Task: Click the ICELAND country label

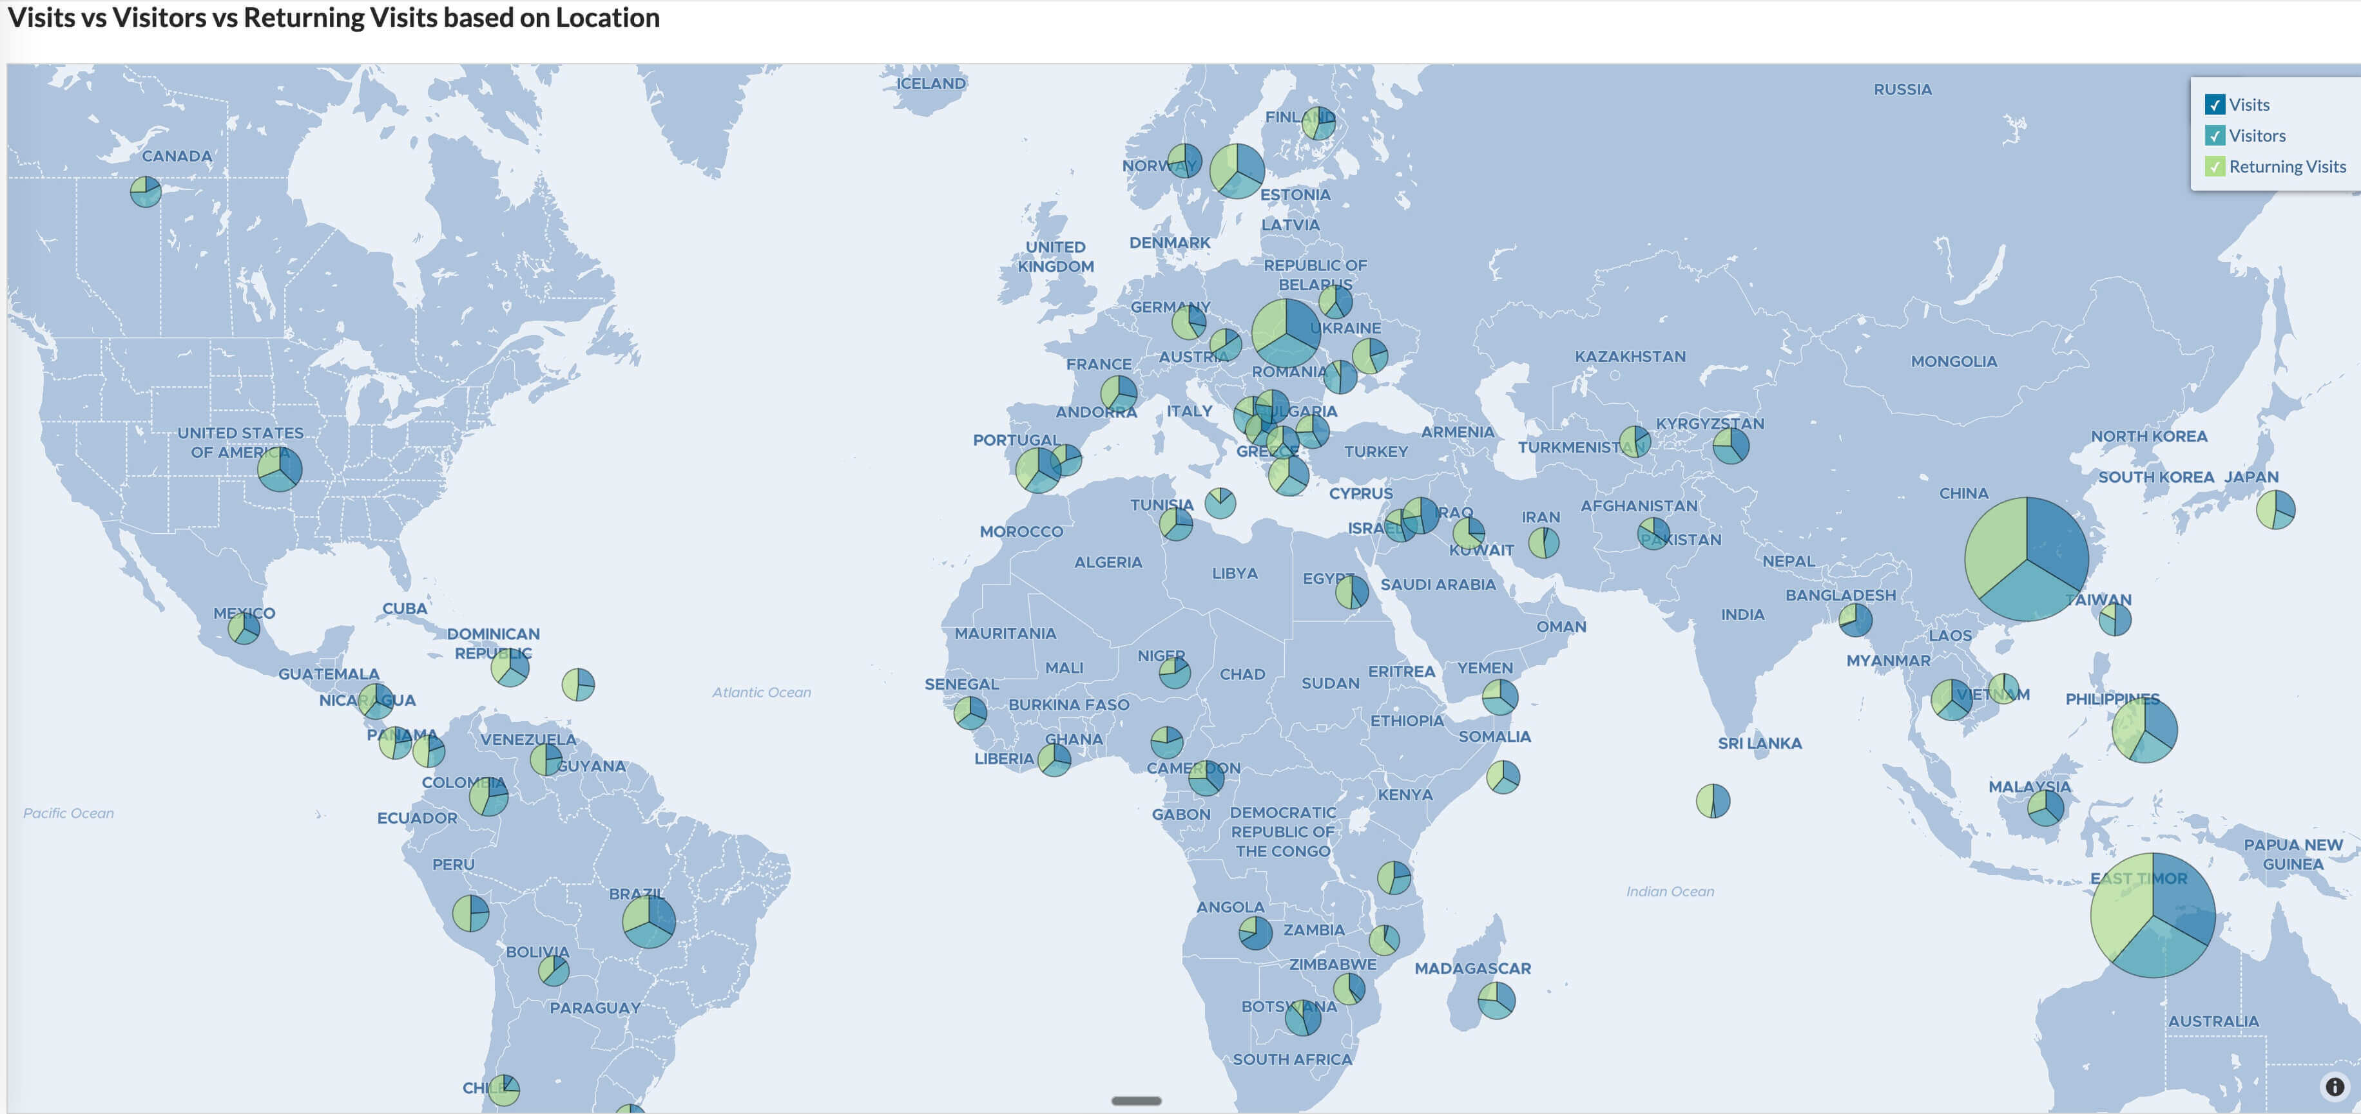Action: tap(931, 83)
